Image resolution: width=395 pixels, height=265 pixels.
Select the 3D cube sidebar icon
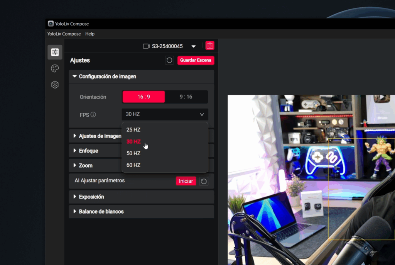click(55, 85)
